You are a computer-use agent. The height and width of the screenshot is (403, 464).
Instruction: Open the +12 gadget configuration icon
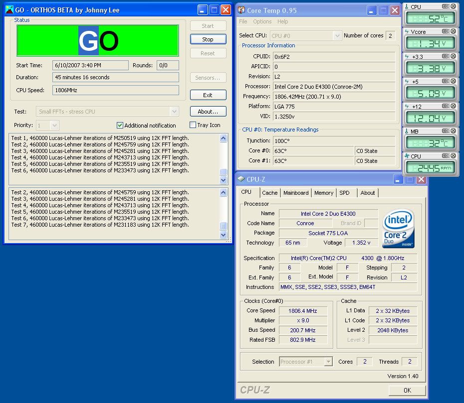[446, 106]
